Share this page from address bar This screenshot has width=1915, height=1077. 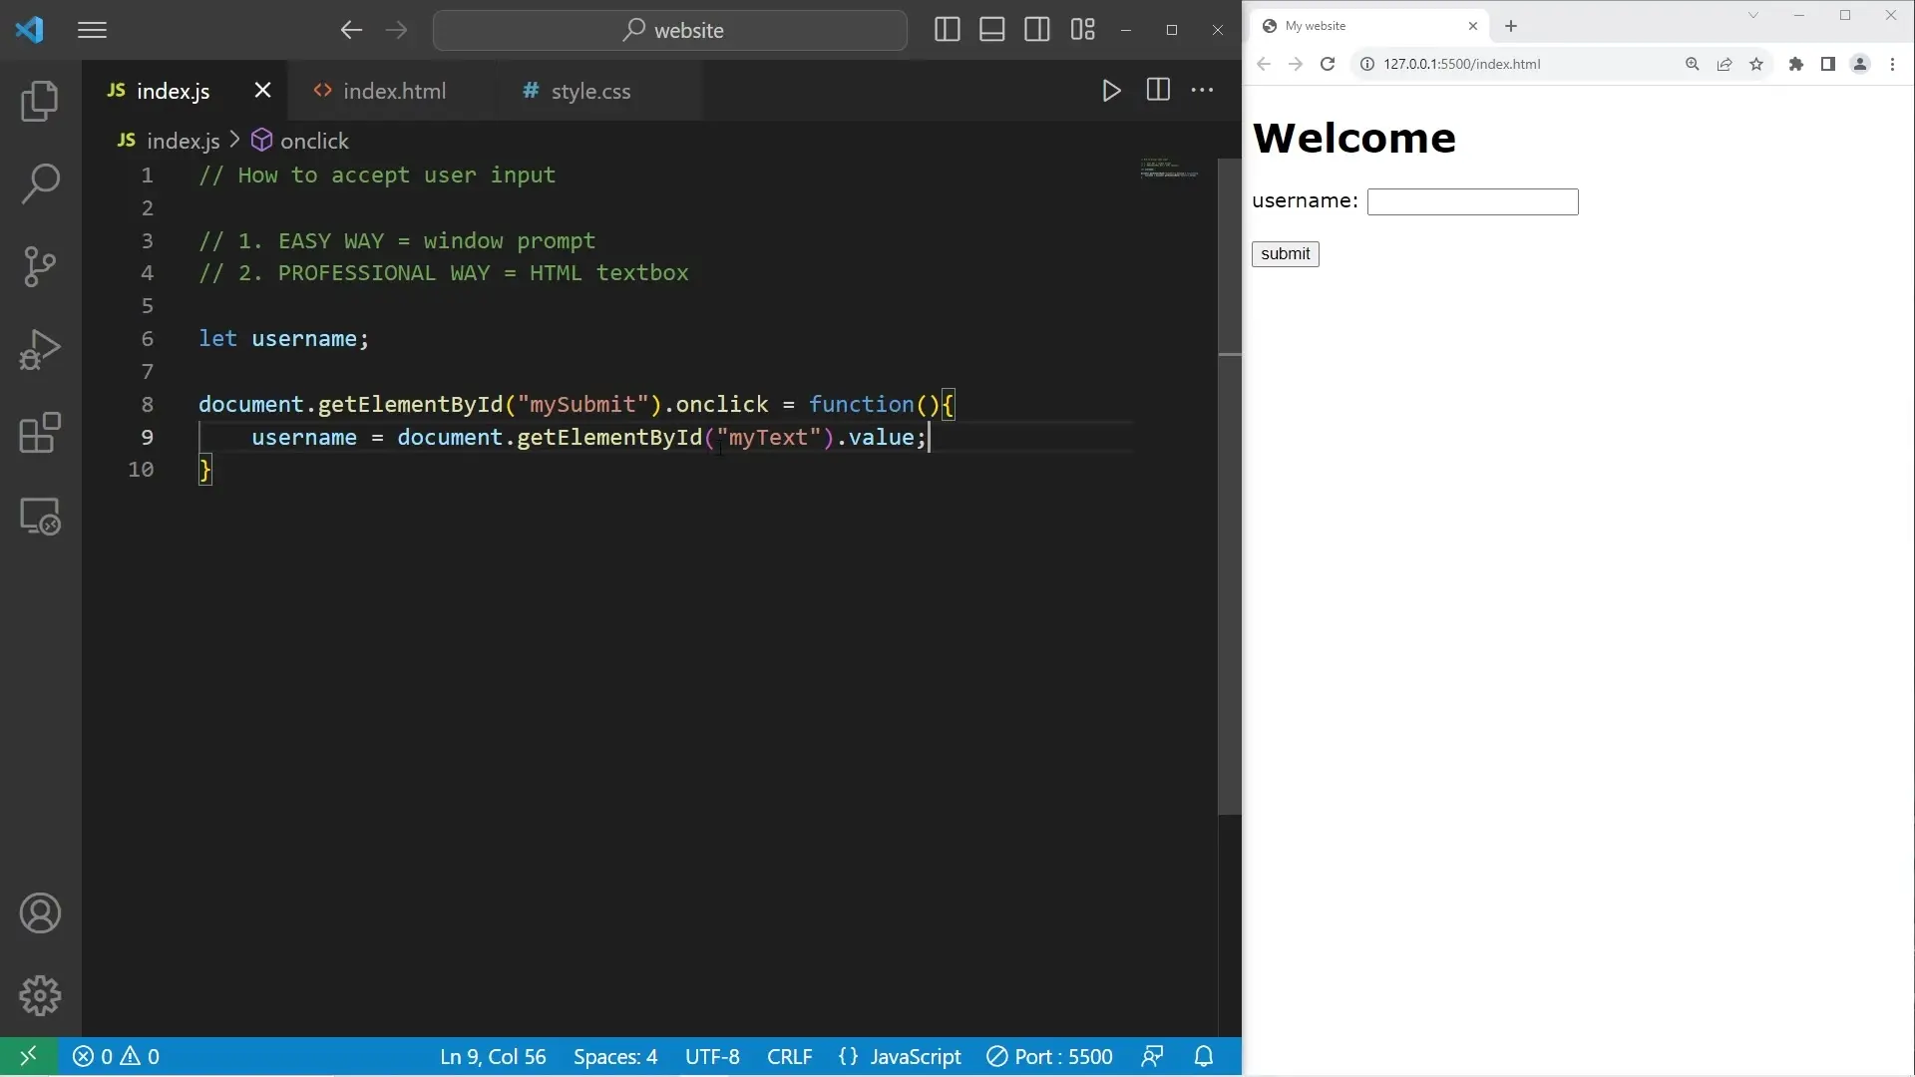coord(1723,64)
